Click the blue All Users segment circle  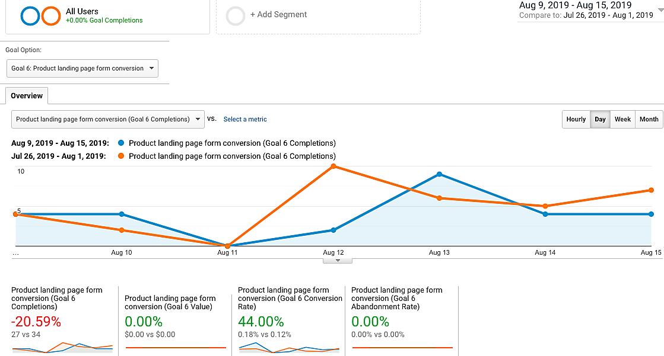click(30, 16)
